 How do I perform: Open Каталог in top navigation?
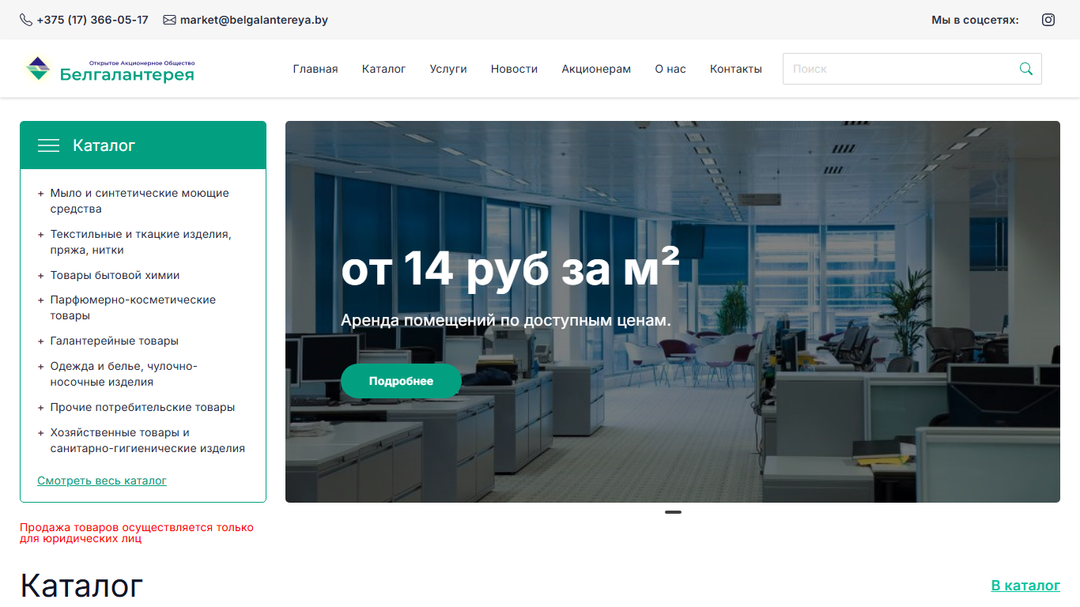click(x=383, y=69)
